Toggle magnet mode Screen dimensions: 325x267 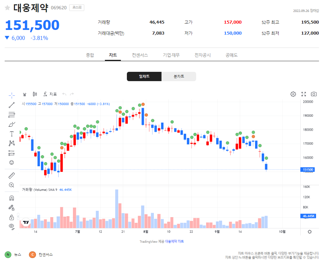click(x=12, y=198)
